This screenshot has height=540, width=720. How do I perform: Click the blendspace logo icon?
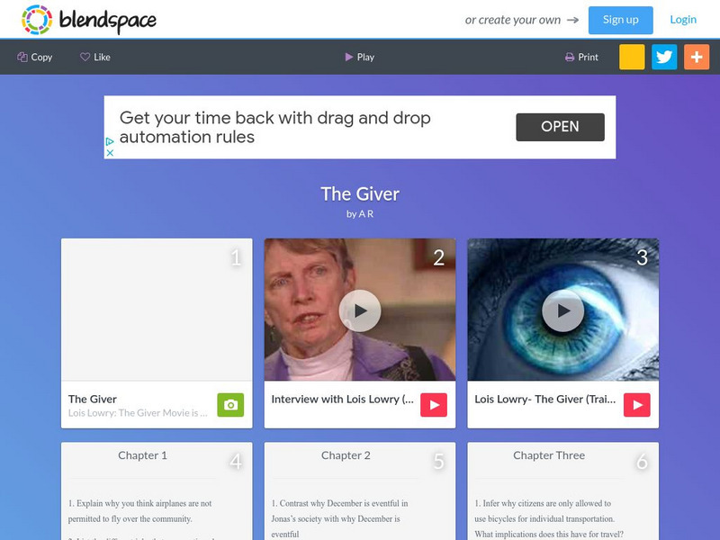click(37, 20)
